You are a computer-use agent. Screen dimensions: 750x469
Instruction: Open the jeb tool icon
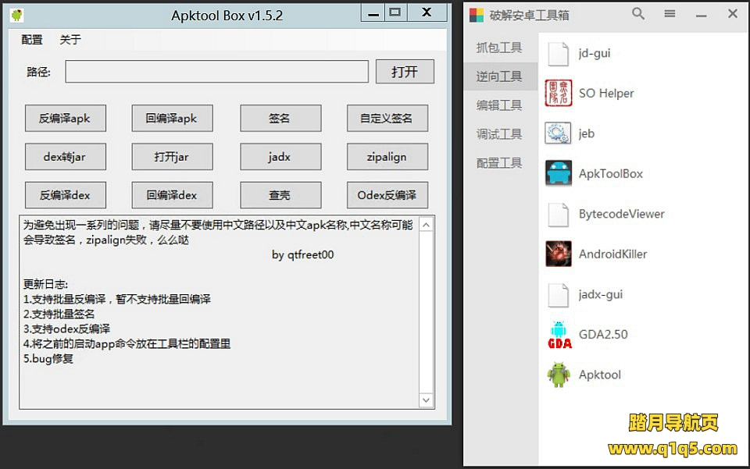pos(558,133)
